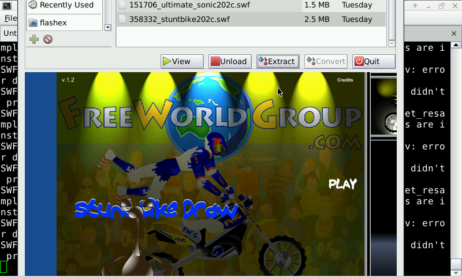This screenshot has height=277, width=462.
Task: Select file 358332_stuntbike202c.swf
Action: [180, 20]
